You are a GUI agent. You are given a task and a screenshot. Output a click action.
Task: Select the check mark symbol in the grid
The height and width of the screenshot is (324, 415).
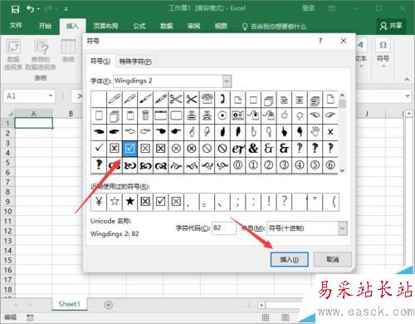coord(99,149)
